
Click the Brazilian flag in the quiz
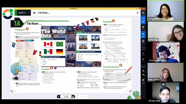(x=60, y=44)
